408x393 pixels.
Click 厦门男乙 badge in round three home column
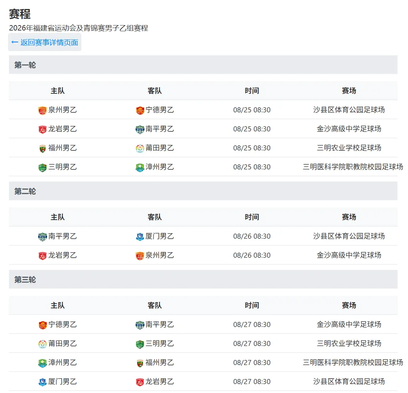click(x=42, y=382)
